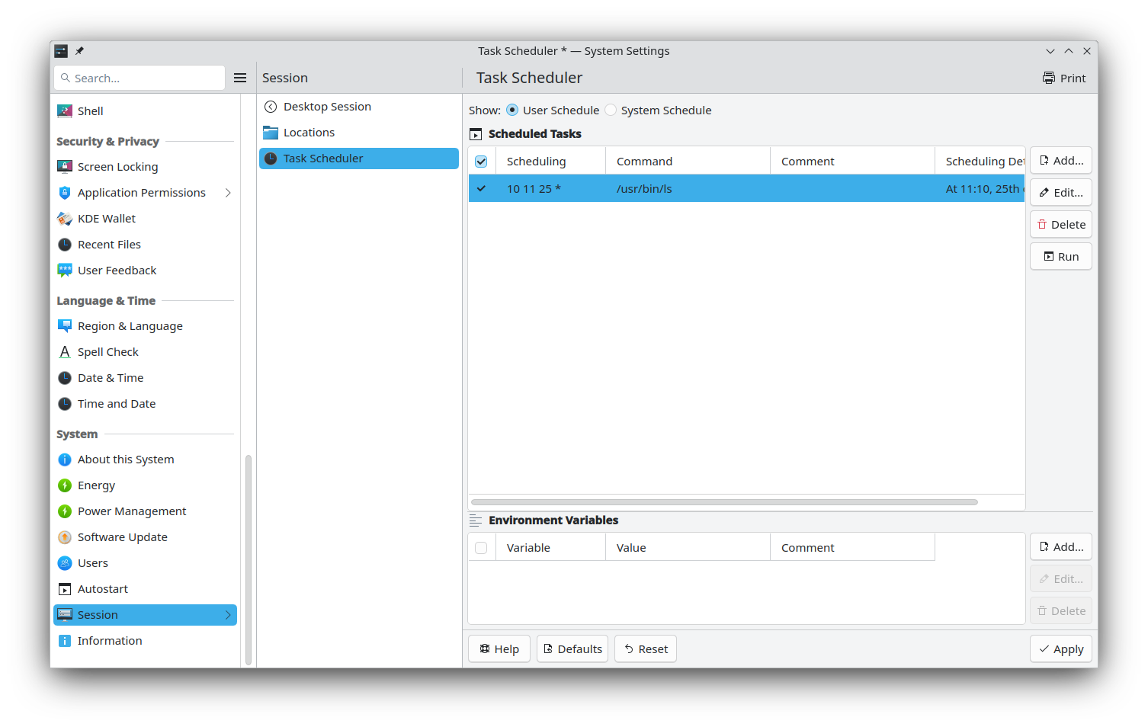Open the Information icon in sidebar
The image size is (1148, 727).
(65, 641)
